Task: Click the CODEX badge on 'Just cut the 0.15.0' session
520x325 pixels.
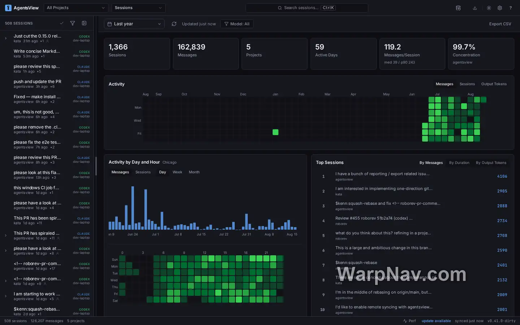Action: tap(84, 36)
